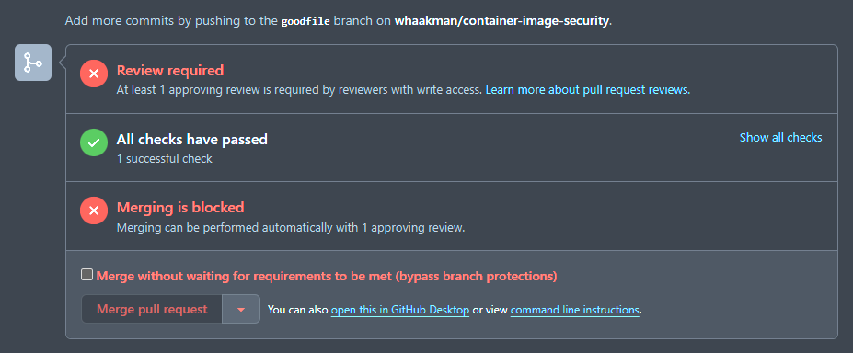Click the red X icon beside Merging is blocked
This screenshot has width=853, height=353.
click(x=94, y=211)
